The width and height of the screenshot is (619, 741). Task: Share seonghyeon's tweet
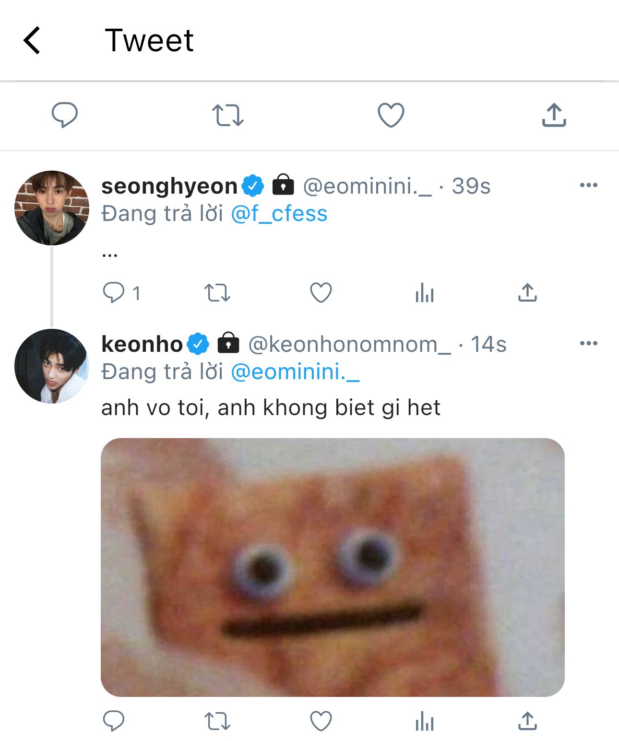coord(527,292)
